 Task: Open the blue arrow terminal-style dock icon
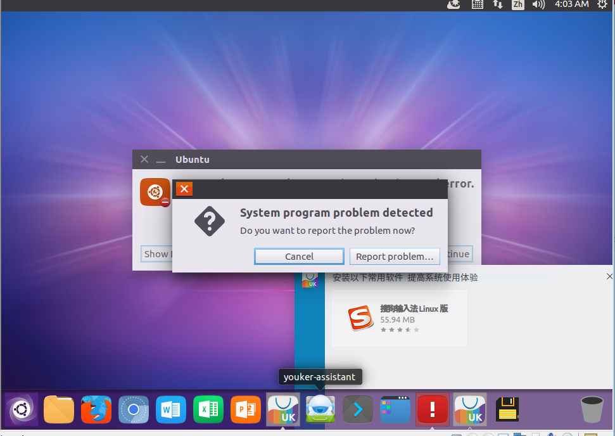[x=357, y=409]
